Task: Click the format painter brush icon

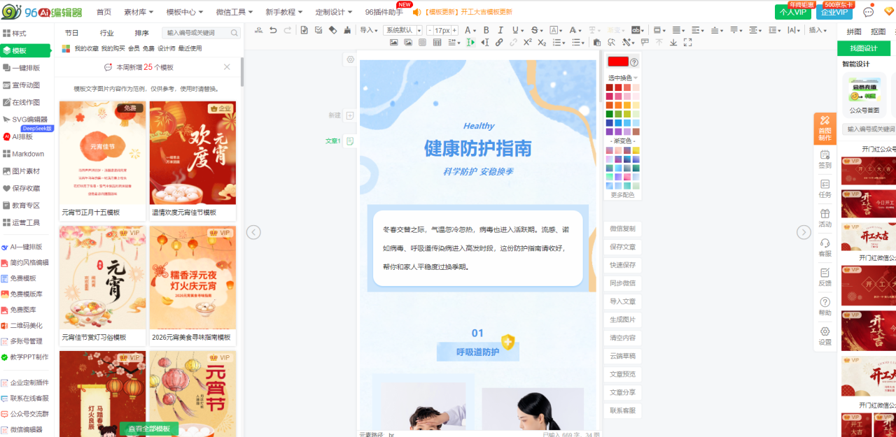Action: 348,30
